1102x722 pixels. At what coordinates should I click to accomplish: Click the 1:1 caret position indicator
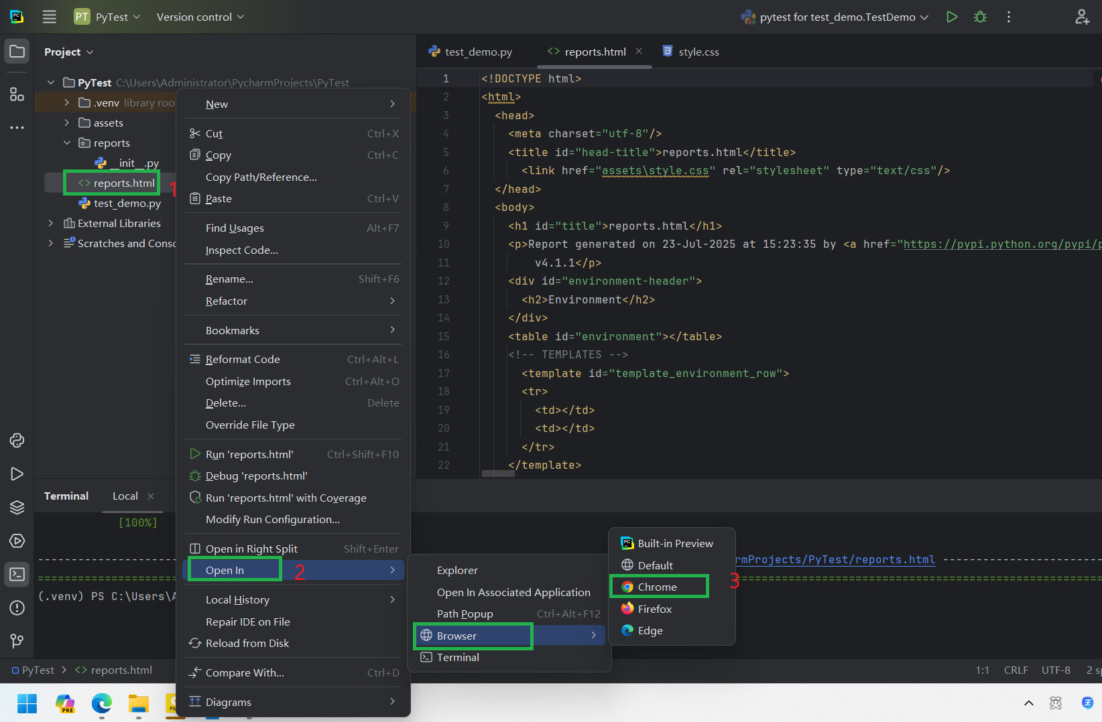[x=982, y=670]
